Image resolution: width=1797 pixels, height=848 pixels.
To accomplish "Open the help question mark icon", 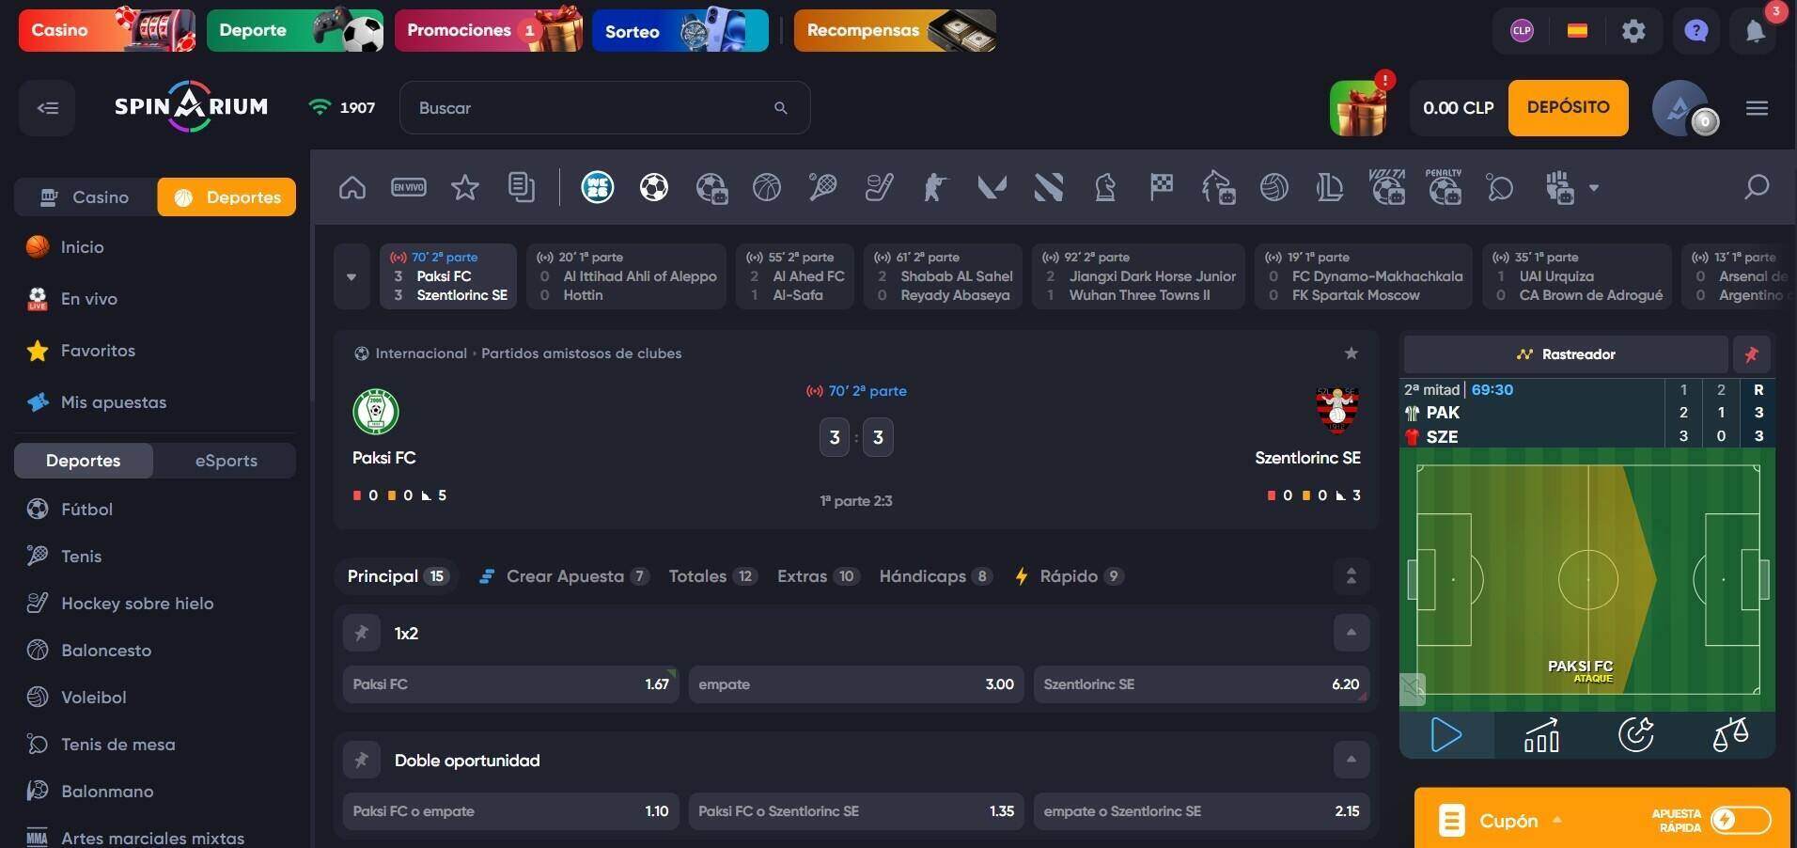I will click(1696, 31).
